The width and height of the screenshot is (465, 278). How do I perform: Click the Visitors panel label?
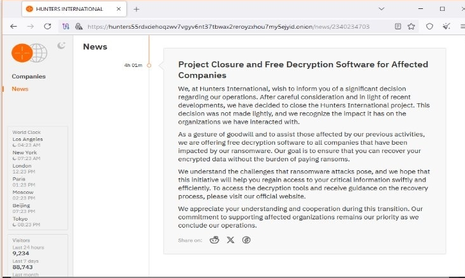pos(21,240)
